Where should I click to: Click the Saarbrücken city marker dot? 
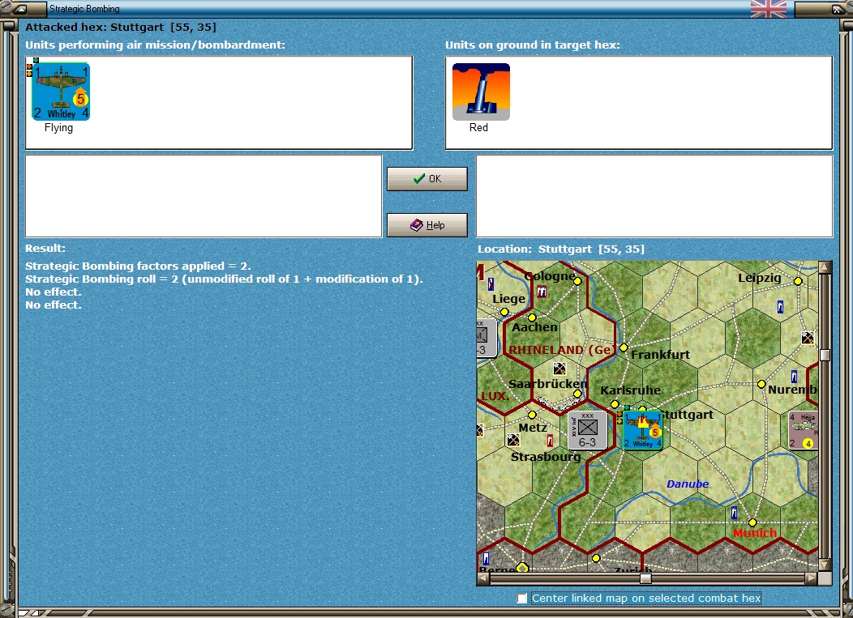(577, 394)
